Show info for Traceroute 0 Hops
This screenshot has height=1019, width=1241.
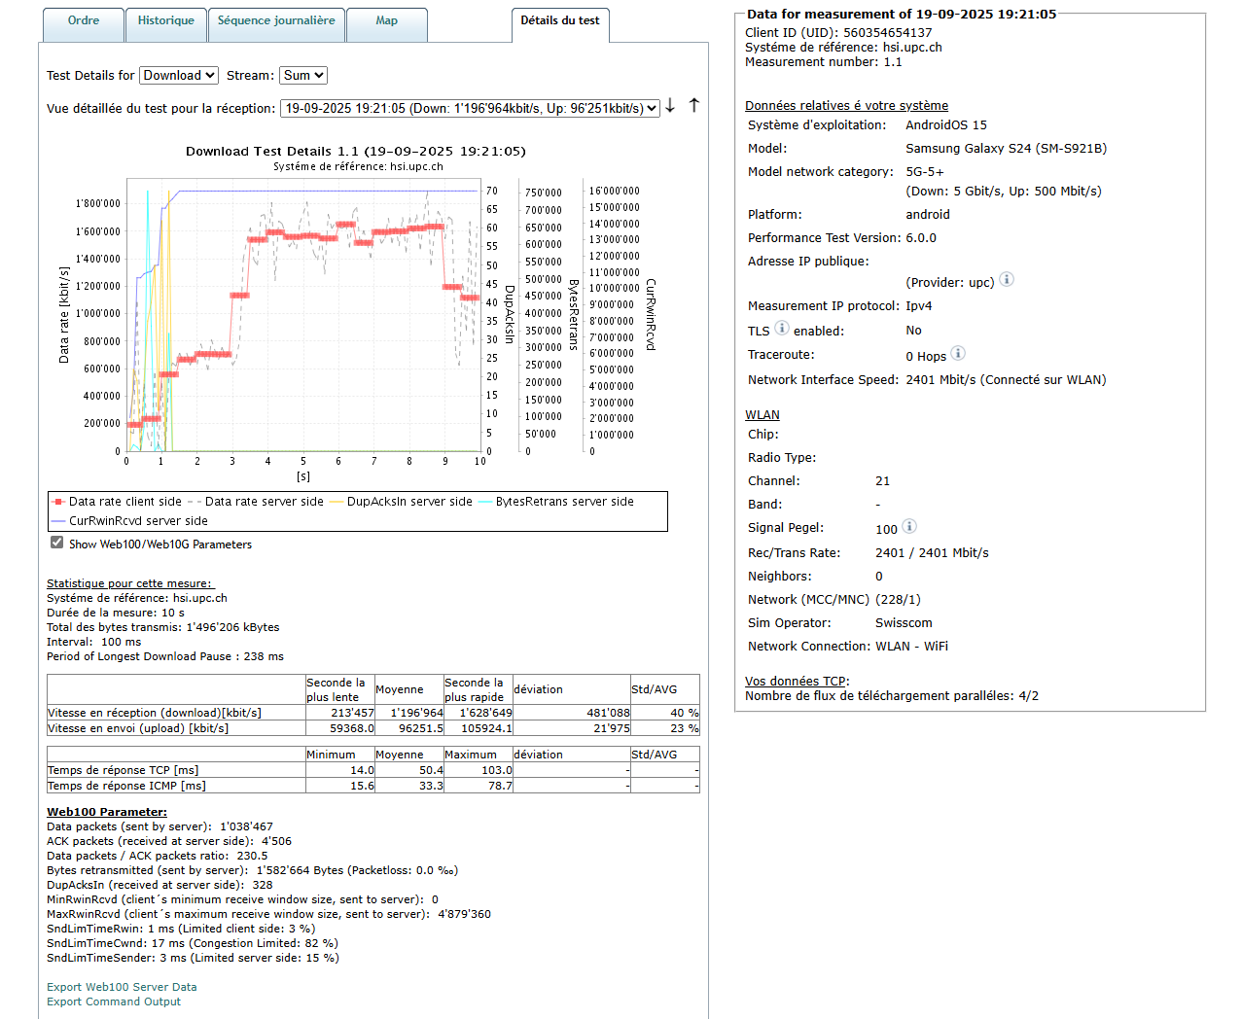pos(958,354)
